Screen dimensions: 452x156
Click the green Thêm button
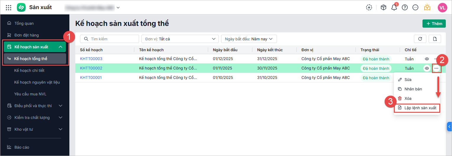(434, 24)
